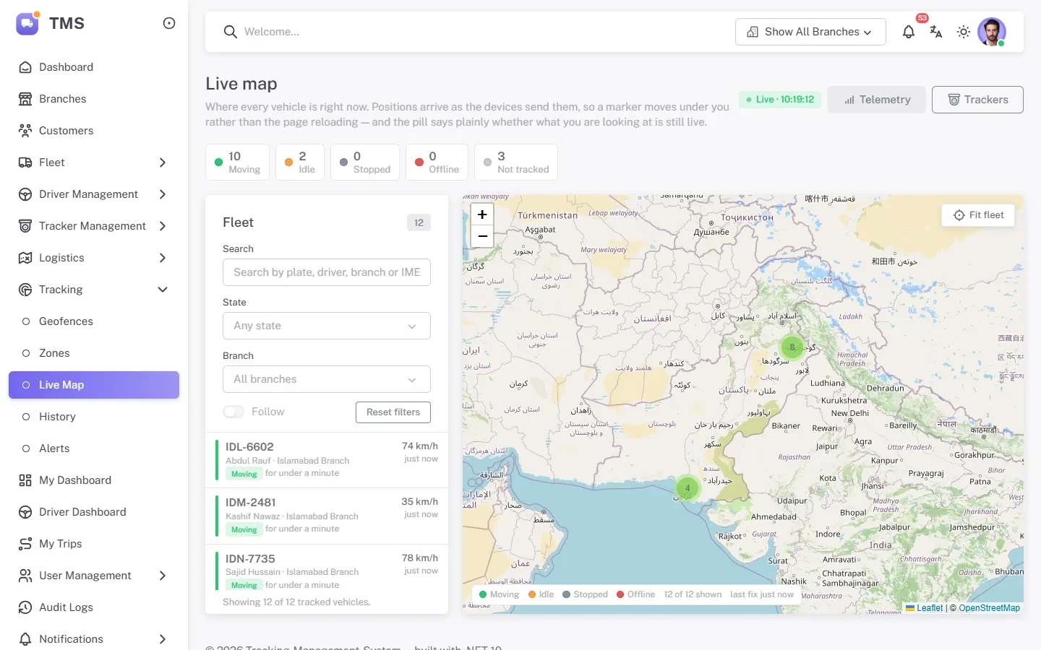Zoom out on the map
This screenshot has height=650, width=1041.
(x=482, y=236)
